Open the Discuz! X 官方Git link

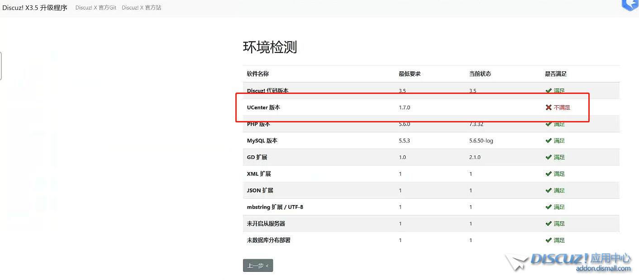96,8
